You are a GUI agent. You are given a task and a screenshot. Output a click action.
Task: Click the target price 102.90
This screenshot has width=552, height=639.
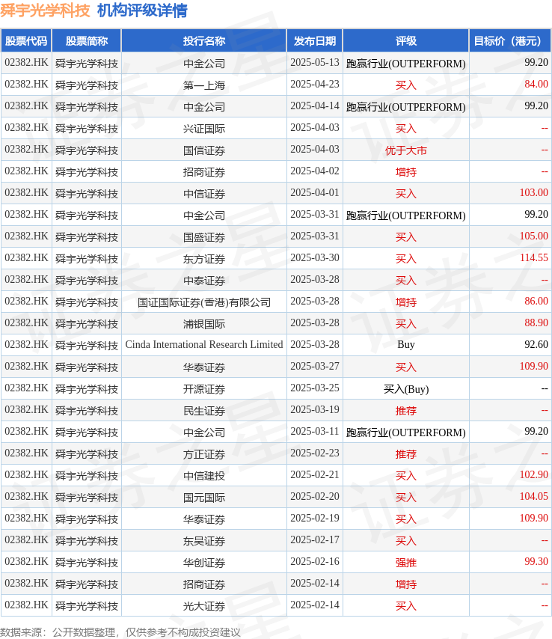533,475
